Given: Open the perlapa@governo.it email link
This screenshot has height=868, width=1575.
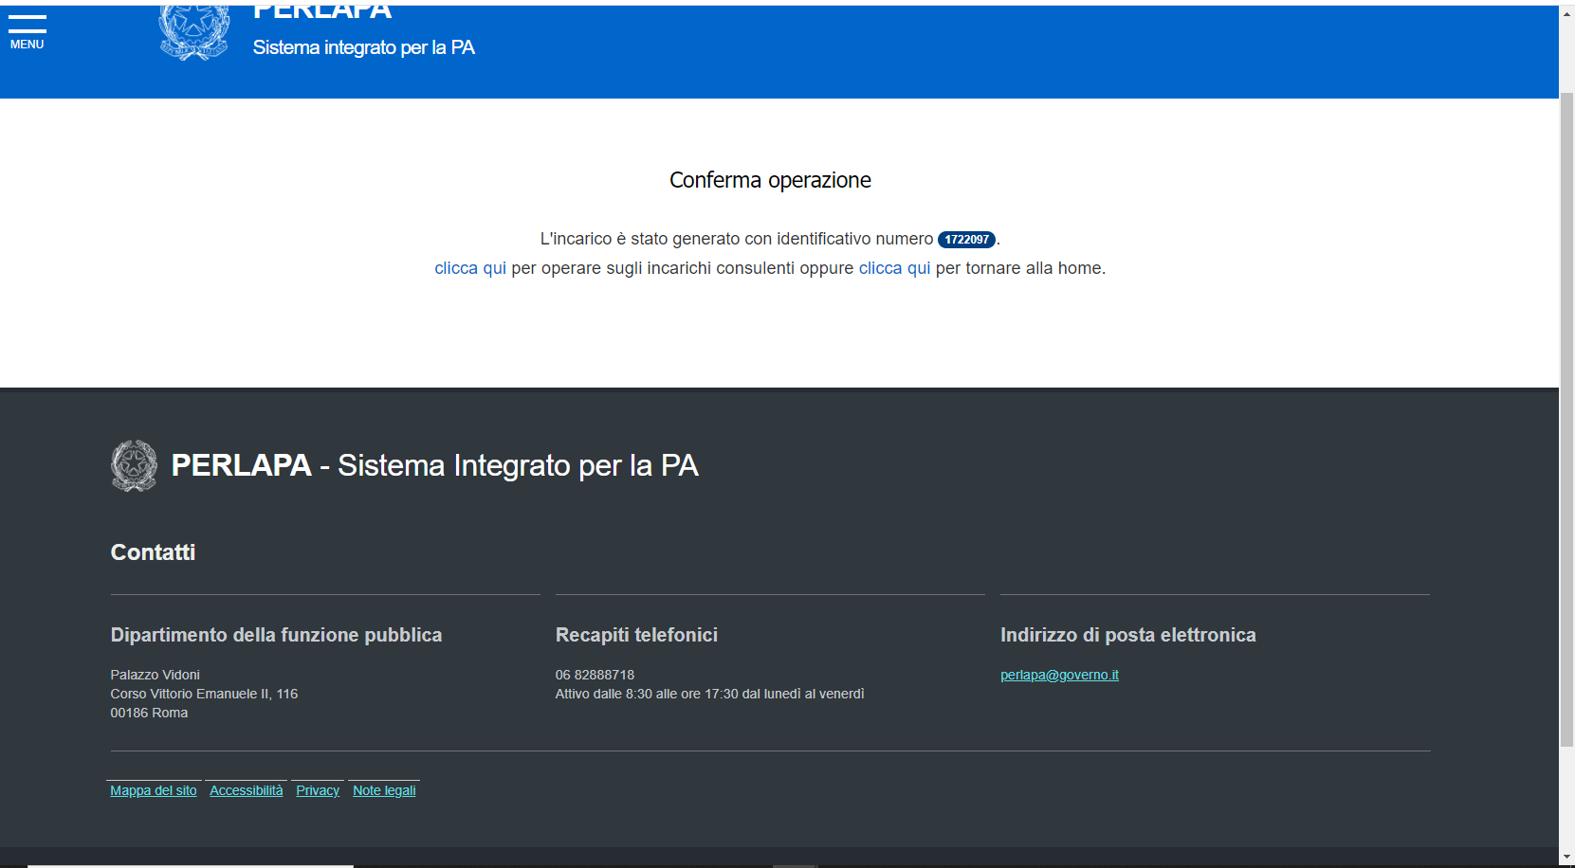Looking at the screenshot, I should pyautogui.click(x=1059, y=675).
